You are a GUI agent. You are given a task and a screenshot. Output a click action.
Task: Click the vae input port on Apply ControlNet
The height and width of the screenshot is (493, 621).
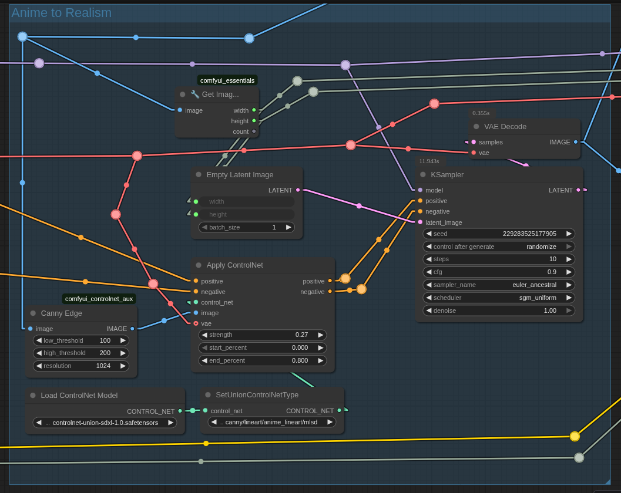point(196,323)
